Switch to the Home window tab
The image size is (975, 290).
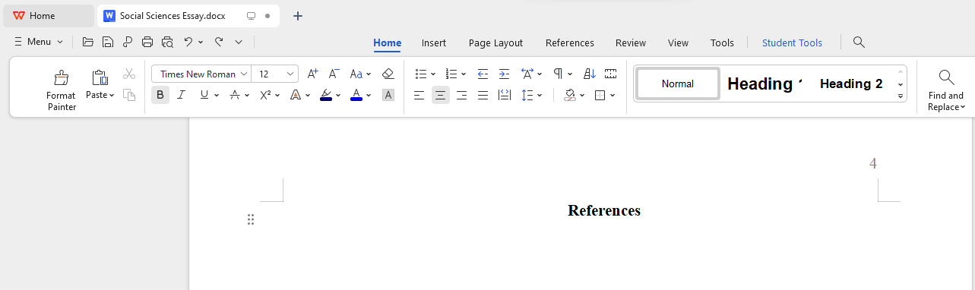point(49,15)
